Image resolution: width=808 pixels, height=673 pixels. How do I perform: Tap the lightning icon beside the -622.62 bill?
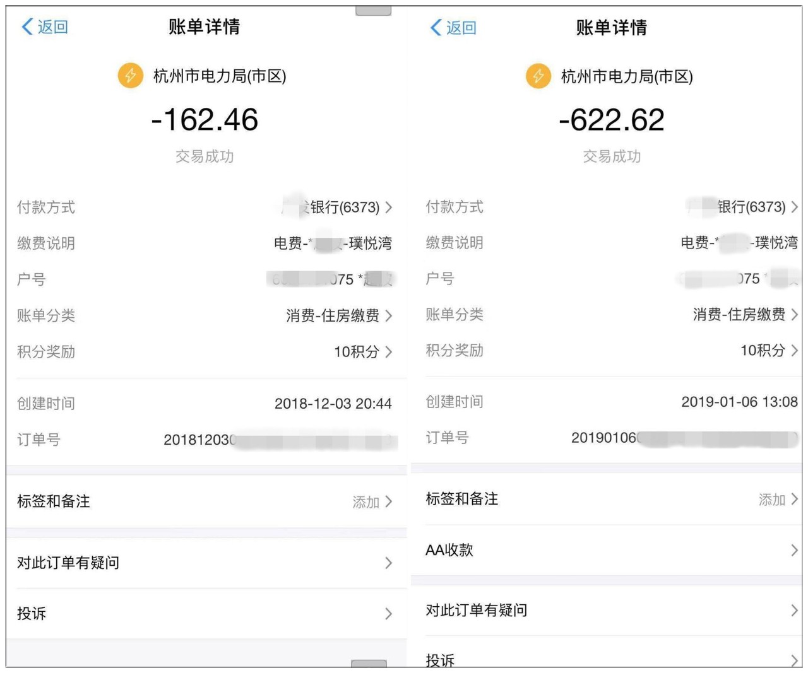(538, 76)
